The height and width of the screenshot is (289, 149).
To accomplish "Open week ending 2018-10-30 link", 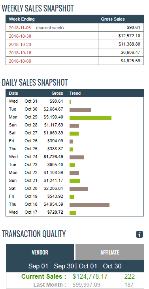I will point(20,36).
